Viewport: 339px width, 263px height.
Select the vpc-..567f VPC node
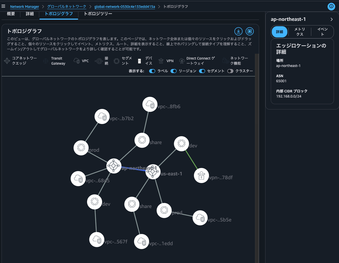97,240
